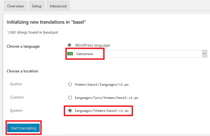
Task: Click the Custom location label
Action: 17,97
